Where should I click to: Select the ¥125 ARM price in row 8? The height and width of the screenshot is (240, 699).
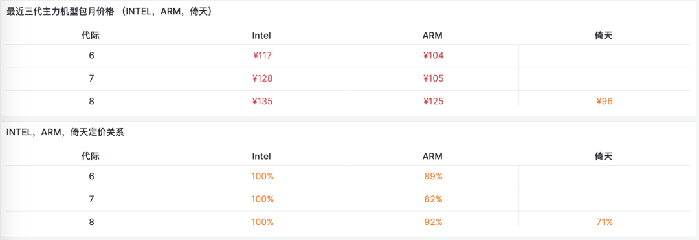(433, 101)
